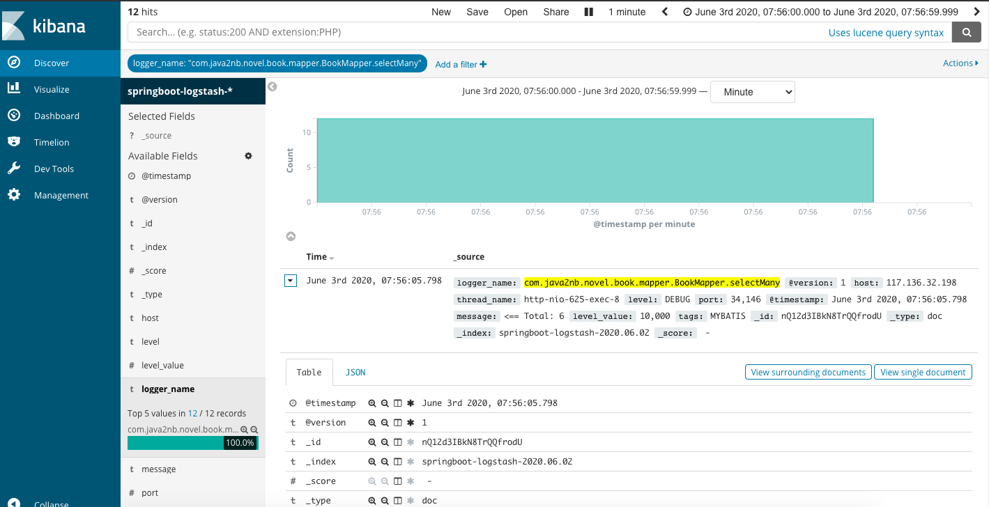Open Dev Tools wrench icon
The height and width of the screenshot is (507, 989).
point(13,169)
